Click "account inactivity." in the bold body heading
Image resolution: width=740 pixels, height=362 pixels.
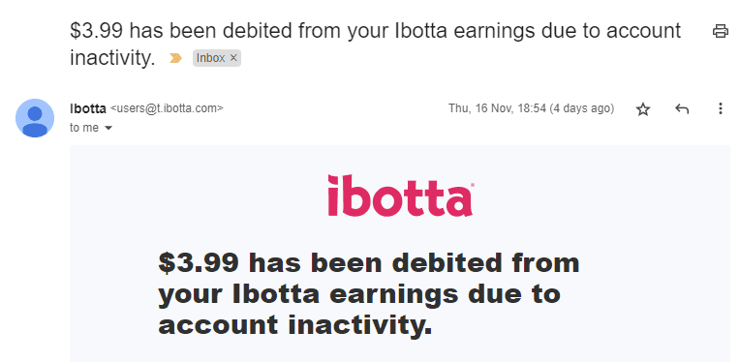295,325
